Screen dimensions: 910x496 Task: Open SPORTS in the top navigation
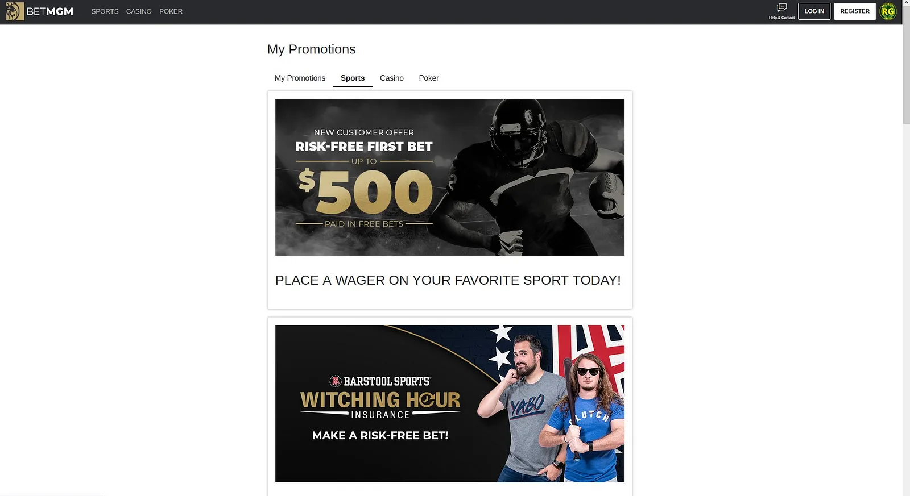coord(105,11)
